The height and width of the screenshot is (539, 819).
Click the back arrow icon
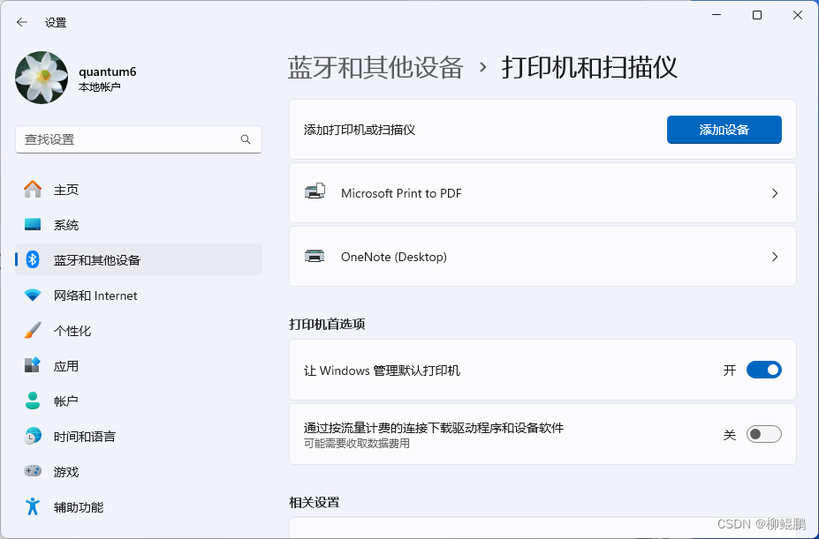pos(21,22)
